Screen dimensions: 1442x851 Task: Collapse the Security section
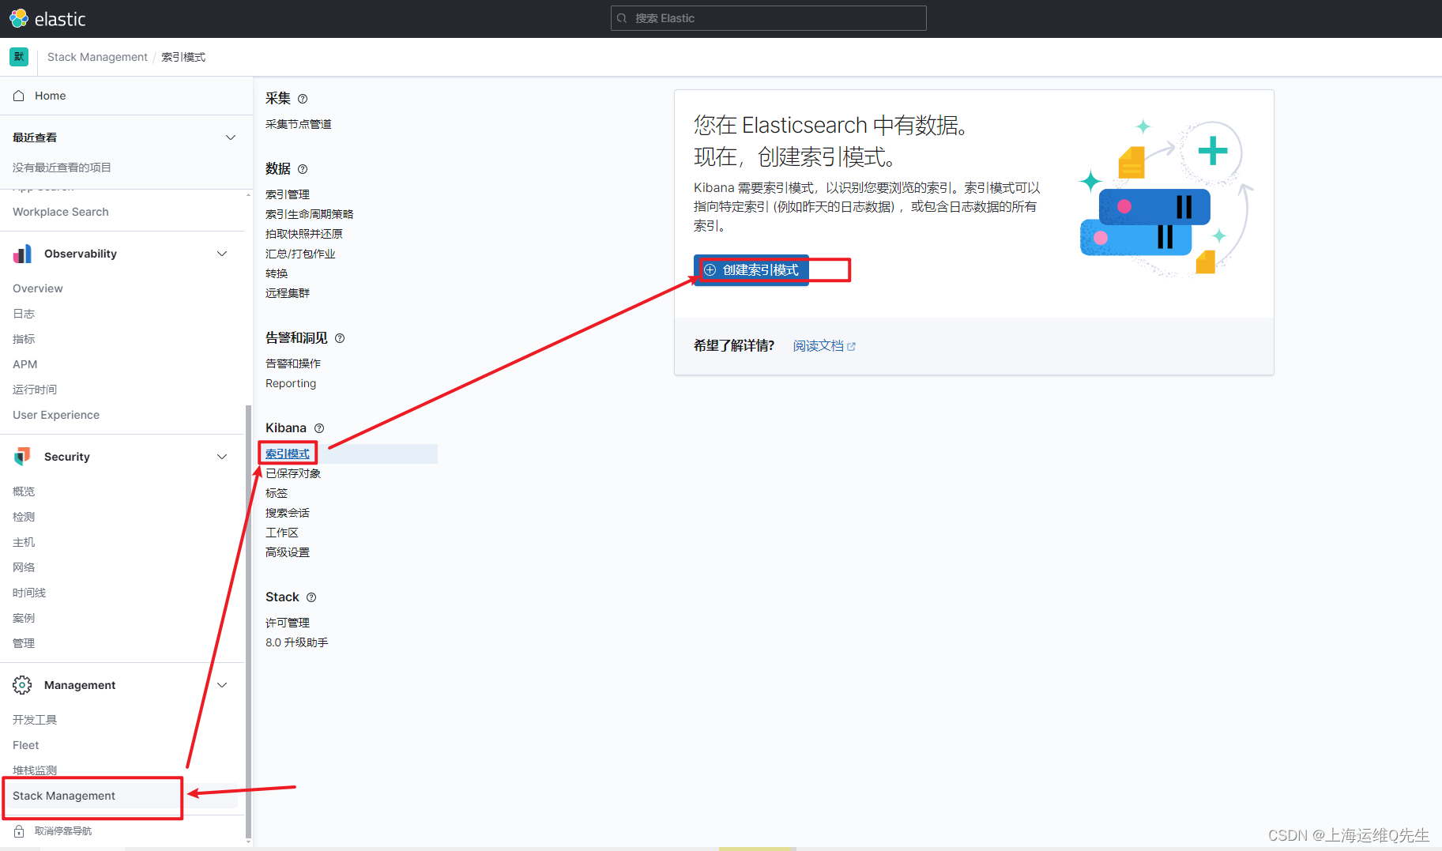tap(222, 457)
